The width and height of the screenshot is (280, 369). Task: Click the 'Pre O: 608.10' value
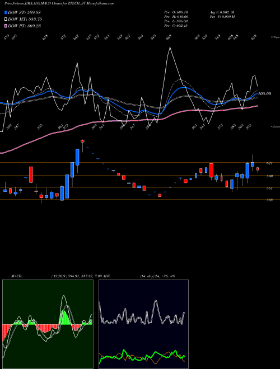pos(176,12)
